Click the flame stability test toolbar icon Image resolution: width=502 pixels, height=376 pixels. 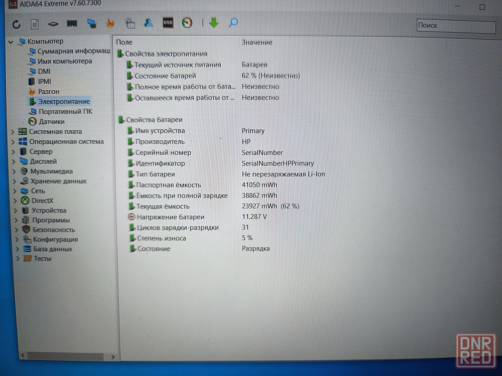[110, 23]
